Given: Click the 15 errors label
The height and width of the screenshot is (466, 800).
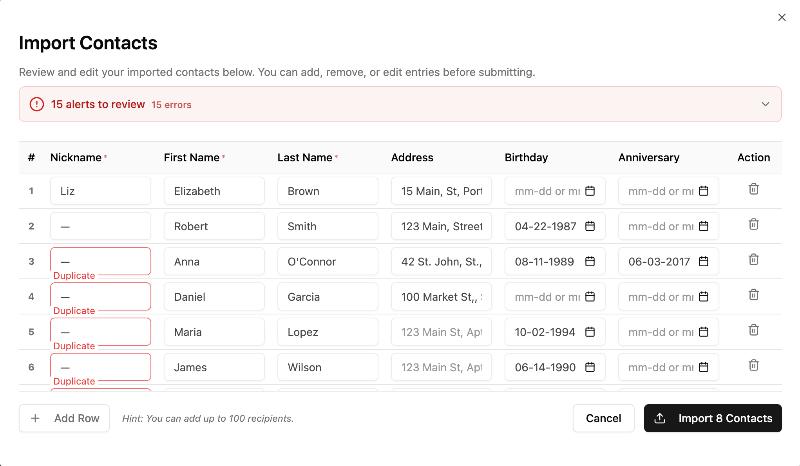Looking at the screenshot, I should coord(171,105).
